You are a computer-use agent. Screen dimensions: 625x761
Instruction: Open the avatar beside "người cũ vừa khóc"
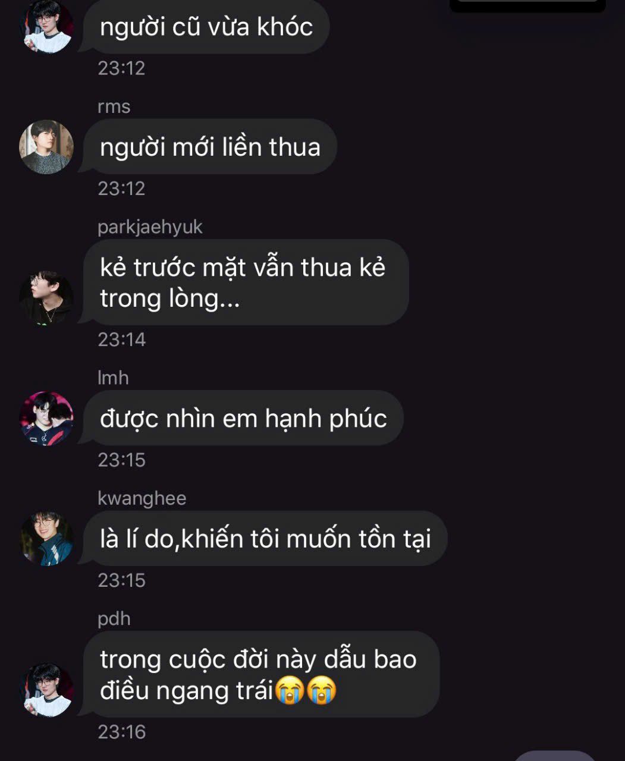tap(46, 26)
